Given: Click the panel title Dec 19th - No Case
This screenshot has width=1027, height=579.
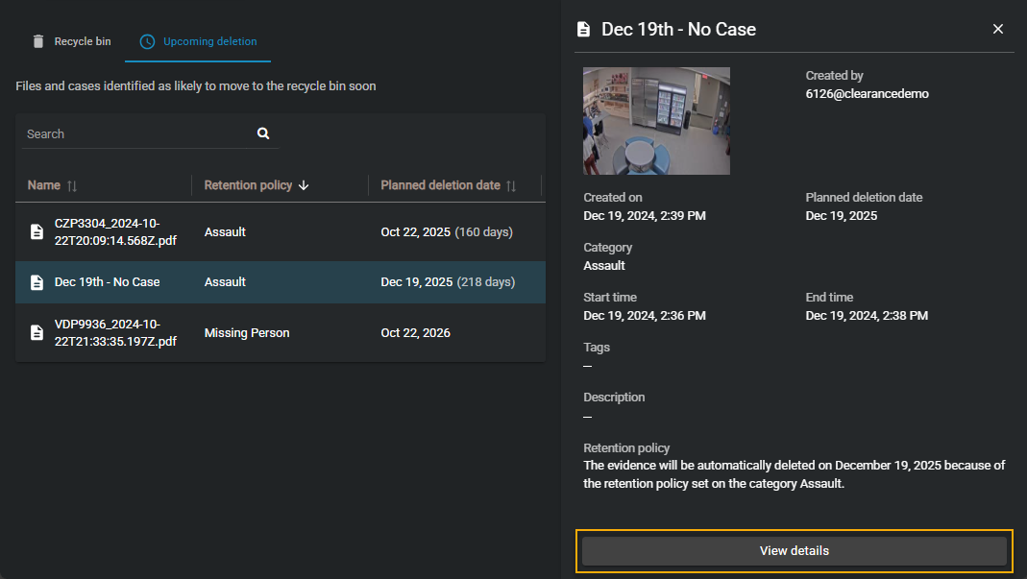Looking at the screenshot, I should coord(678,29).
